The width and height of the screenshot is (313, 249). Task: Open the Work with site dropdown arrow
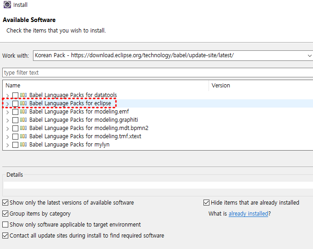click(x=310, y=56)
